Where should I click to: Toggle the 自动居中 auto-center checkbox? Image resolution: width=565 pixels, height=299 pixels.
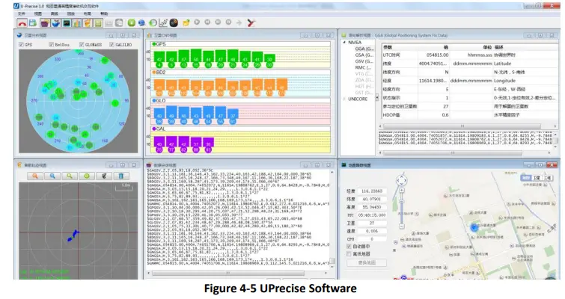pyautogui.click(x=349, y=247)
